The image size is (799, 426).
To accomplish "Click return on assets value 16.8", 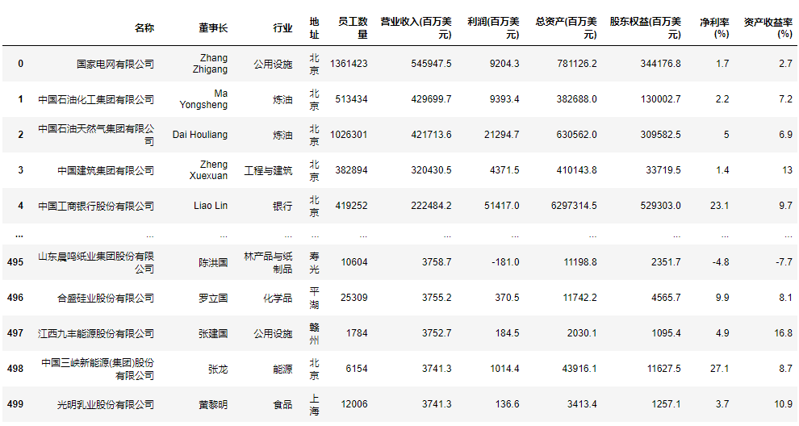I will [783, 333].
